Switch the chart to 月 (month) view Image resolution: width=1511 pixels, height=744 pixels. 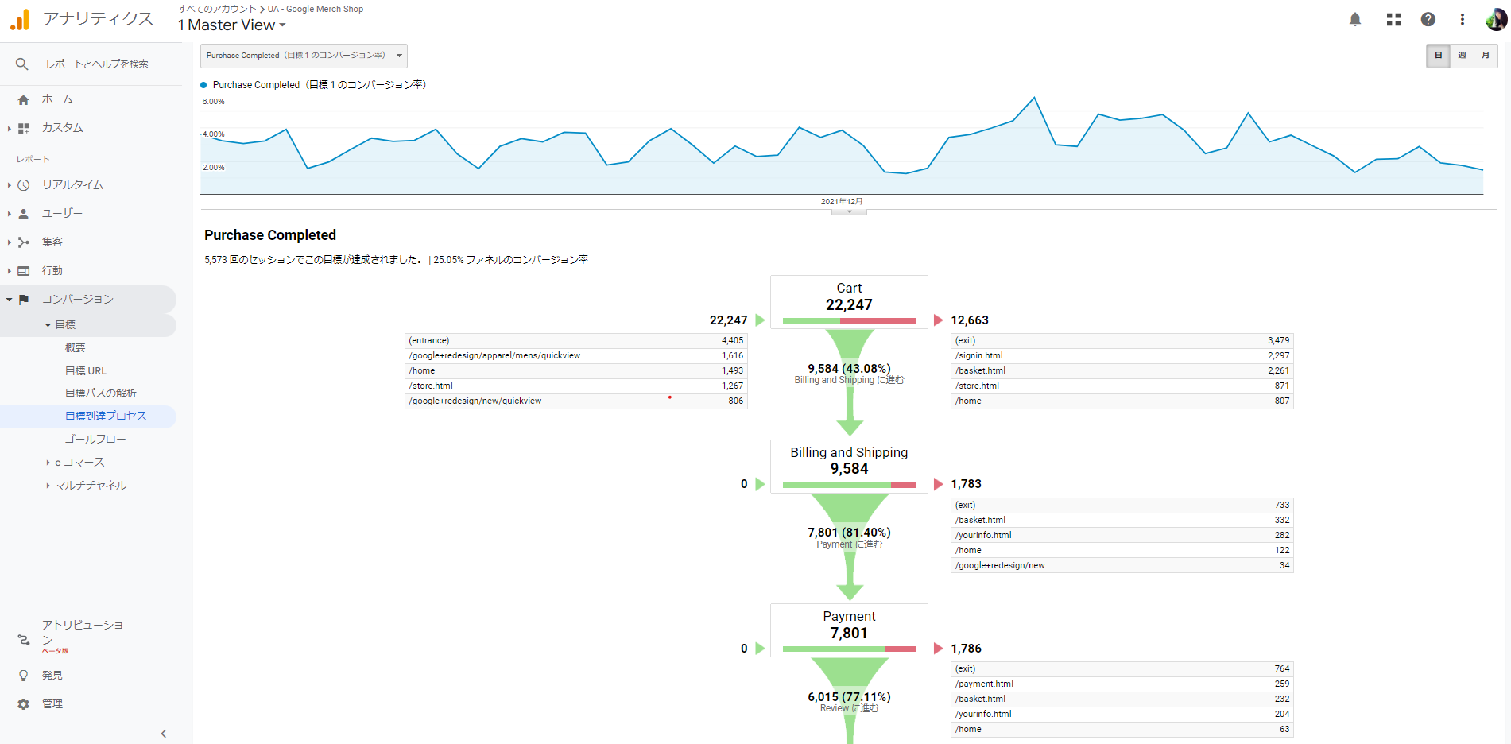point(1486,56)
